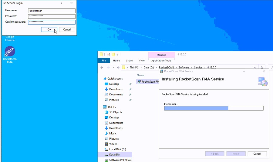Screen dimensions: 273x162
Task: Open Pictures under This PC
Action: pyautogui.click(x=114, y=139)
